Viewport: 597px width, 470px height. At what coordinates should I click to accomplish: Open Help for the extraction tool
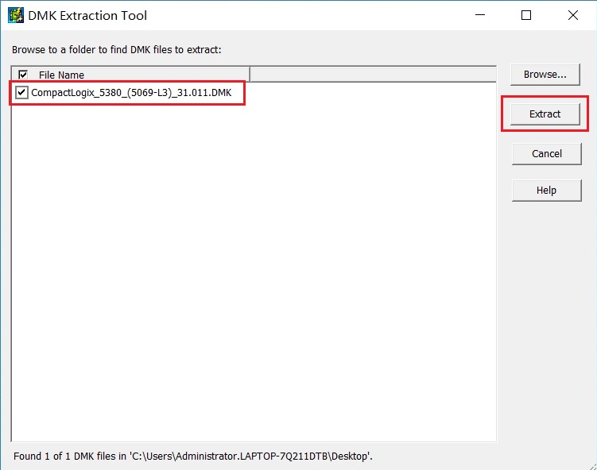(x=546, y=190)
